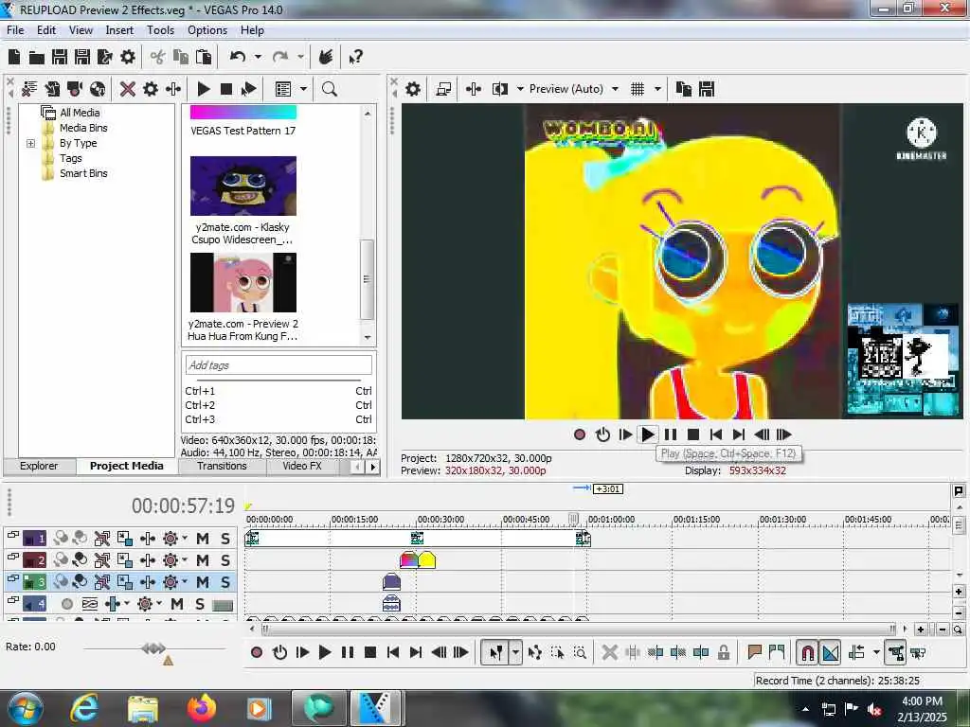Click the Lock Event padlock icon
The height and width of the screenshot is (727, 970).
pos(723,652)
